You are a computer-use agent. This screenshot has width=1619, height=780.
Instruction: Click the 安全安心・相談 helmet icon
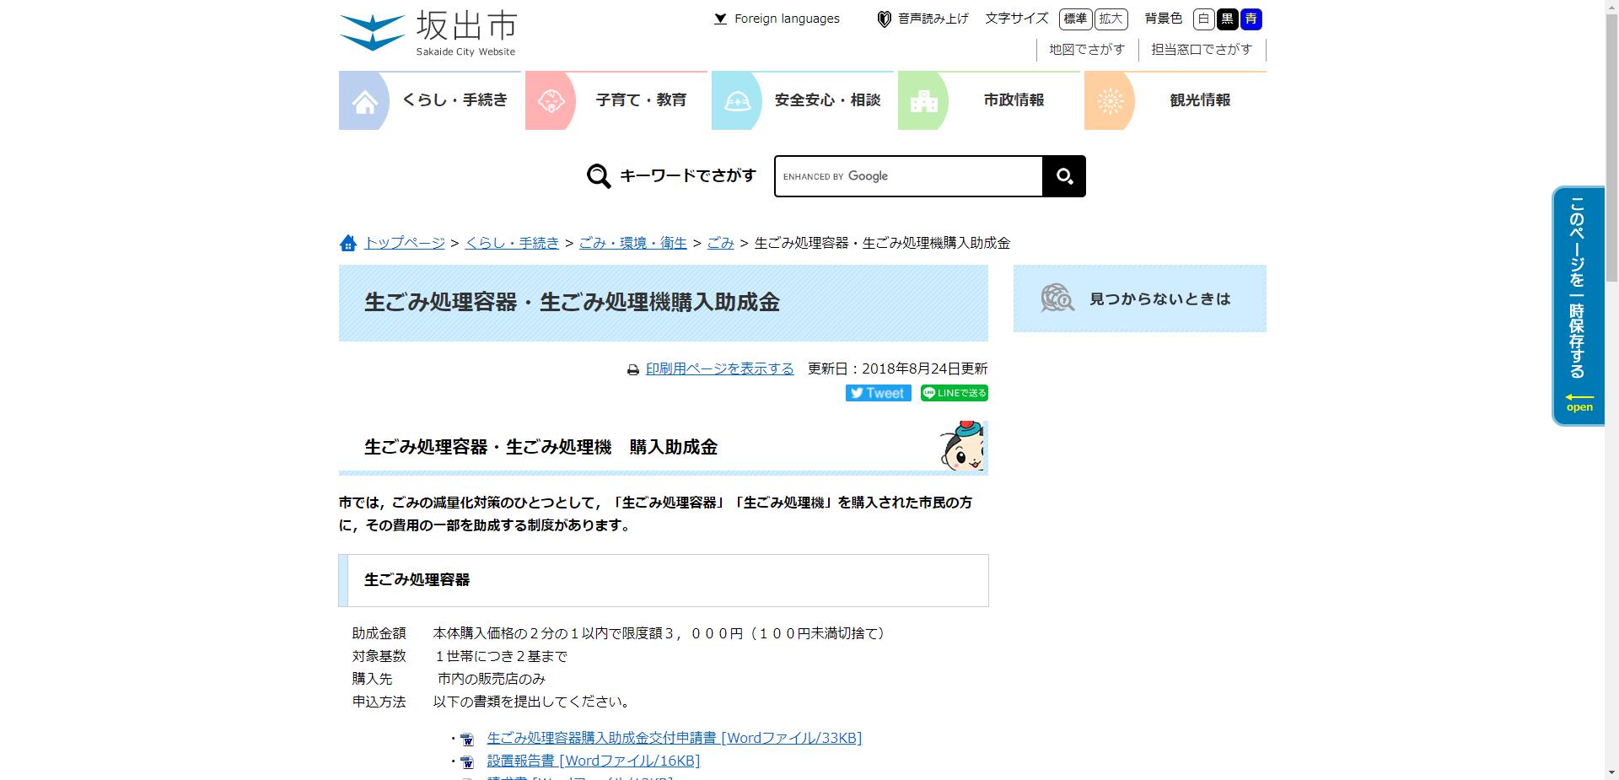pyautogui.click(x=738, y=100)
